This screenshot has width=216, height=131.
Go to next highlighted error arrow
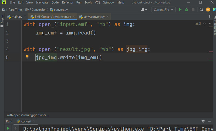[x=210, y=23]
